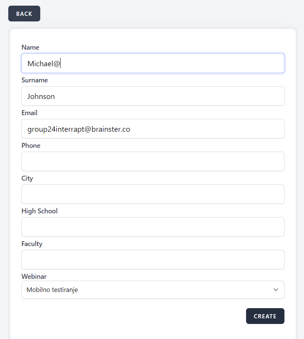
Task: Click the Name label above the first field
Action: click(x=30, y=47)
